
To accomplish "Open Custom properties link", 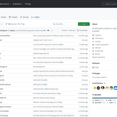I will (x=102, y=45).
